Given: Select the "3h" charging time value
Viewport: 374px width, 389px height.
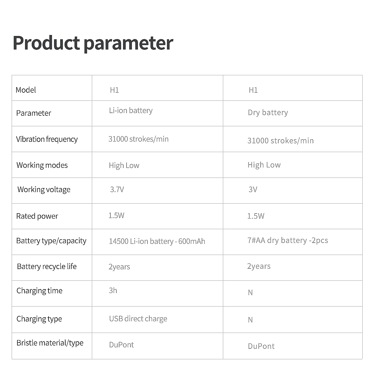Looking at the screenshot, I should [x=113, y=290].
